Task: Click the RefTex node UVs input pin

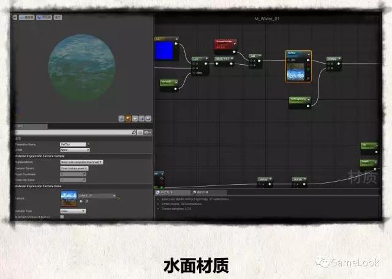Action: click(x=288, y=60)
